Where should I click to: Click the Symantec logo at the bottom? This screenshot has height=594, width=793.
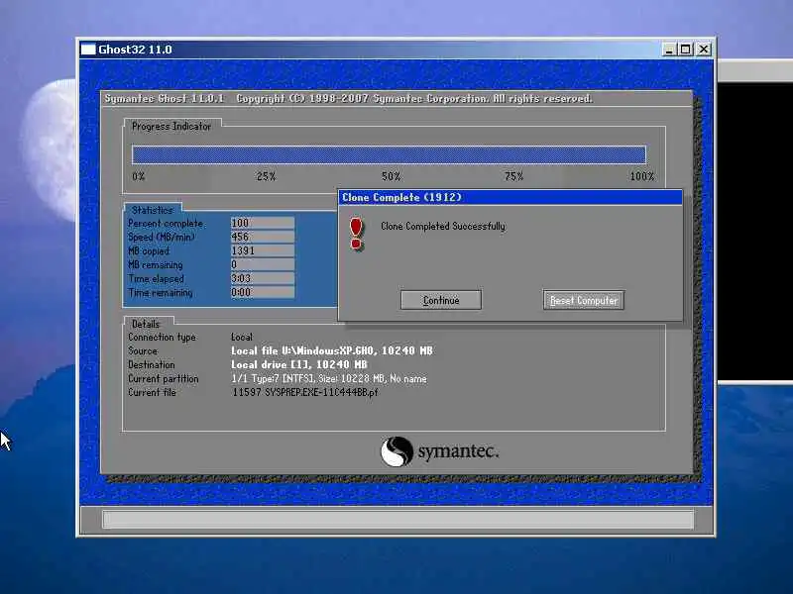pos(439,451)
